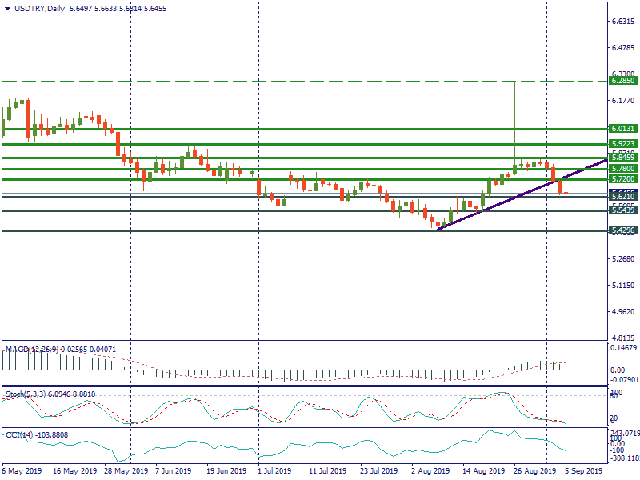The image size is (640, 480).
Task: Select the 6.2850 dashed level price label
Action: (x=622, y=81)
